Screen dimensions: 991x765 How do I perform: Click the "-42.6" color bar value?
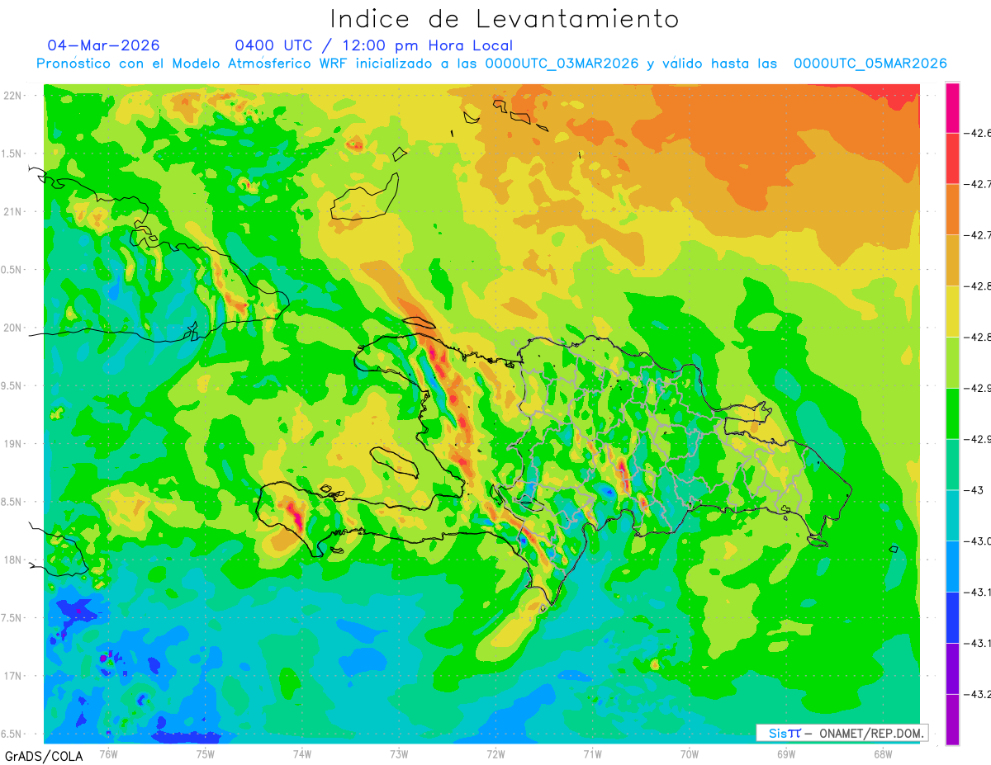(x=979, y=134)
